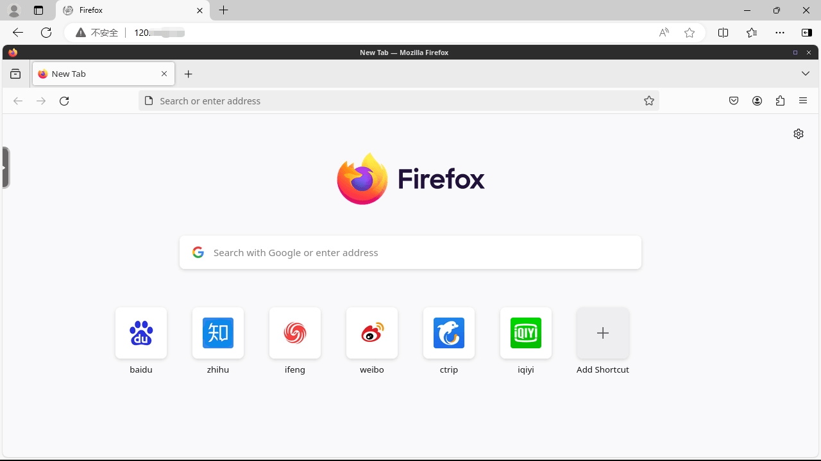Click the Google search field
821x461 pixels.
410,252
